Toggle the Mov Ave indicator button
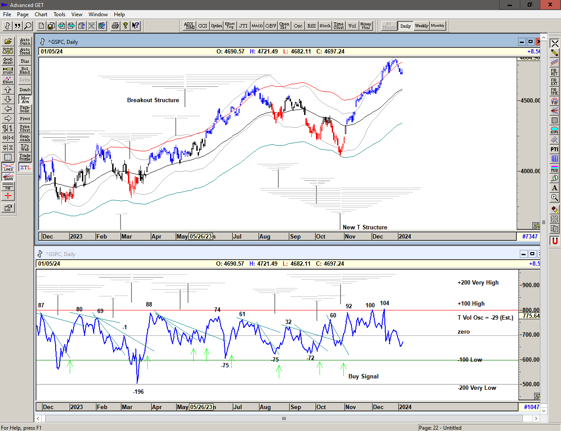Viewport: 561px width, 431px height. tap(25, 100)
